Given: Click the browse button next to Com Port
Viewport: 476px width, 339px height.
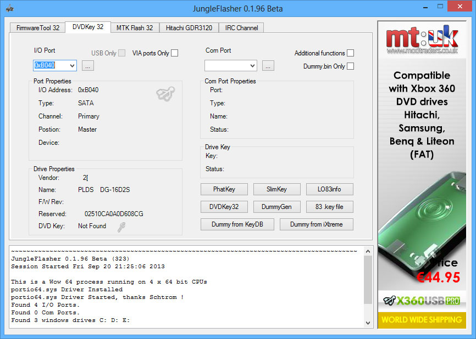Looking at the screenshot, I should click(268, 65).
